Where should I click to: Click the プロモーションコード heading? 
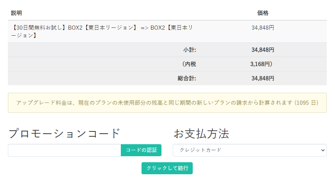64,133
